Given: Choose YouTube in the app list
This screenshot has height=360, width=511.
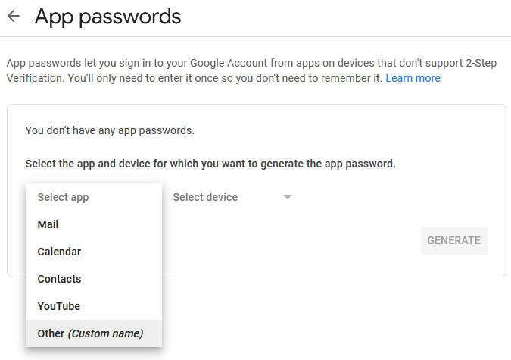Looking at the screenshot, I should pos(58,306).
